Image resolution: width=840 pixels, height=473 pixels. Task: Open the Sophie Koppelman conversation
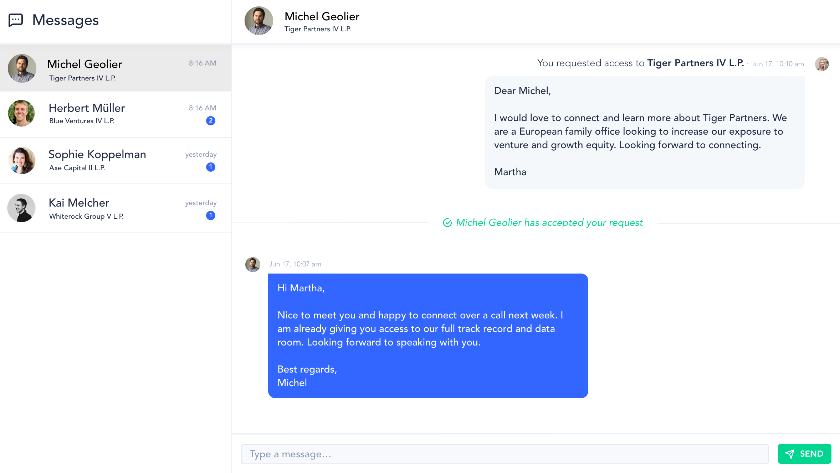click(x=116, y=161)
